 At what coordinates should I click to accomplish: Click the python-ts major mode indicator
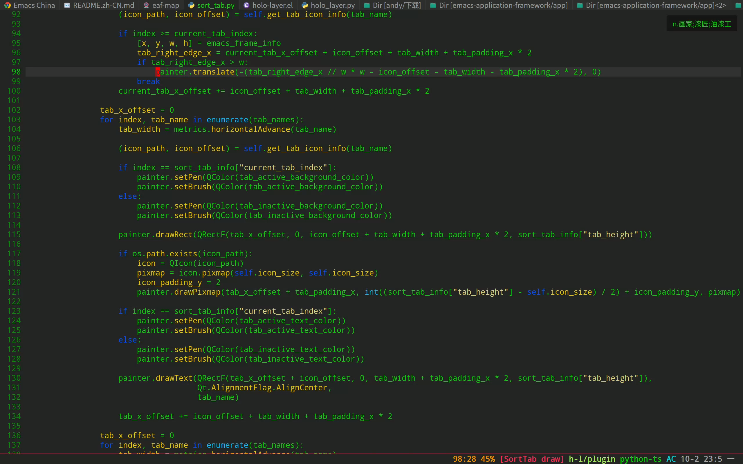click(x=641, y=459)
